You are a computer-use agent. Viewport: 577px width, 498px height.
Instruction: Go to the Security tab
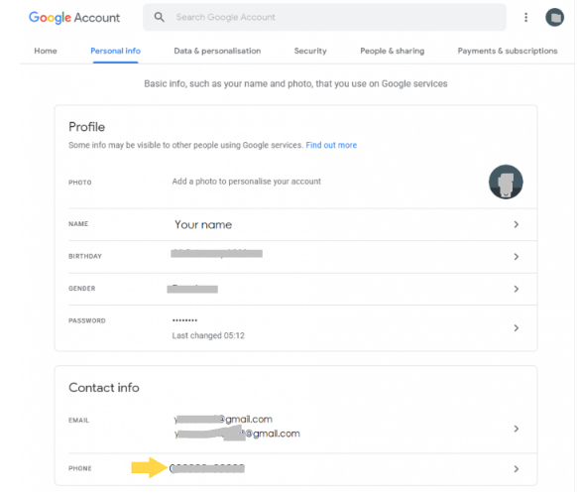pos(310,51)
